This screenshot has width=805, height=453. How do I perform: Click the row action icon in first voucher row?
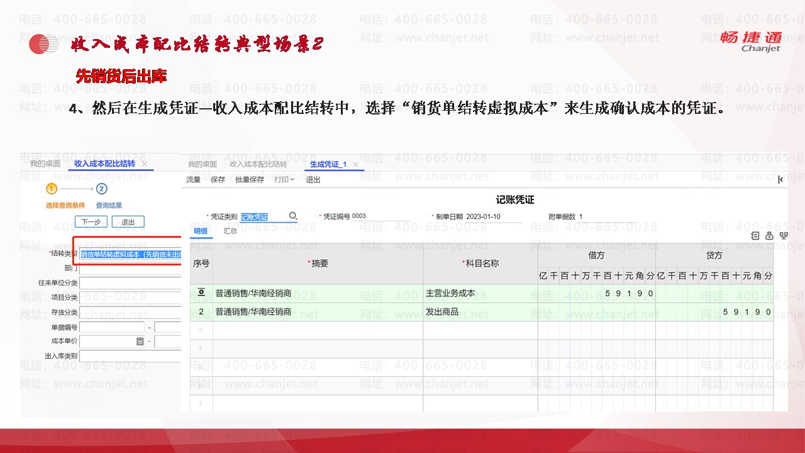coord(201,293)
